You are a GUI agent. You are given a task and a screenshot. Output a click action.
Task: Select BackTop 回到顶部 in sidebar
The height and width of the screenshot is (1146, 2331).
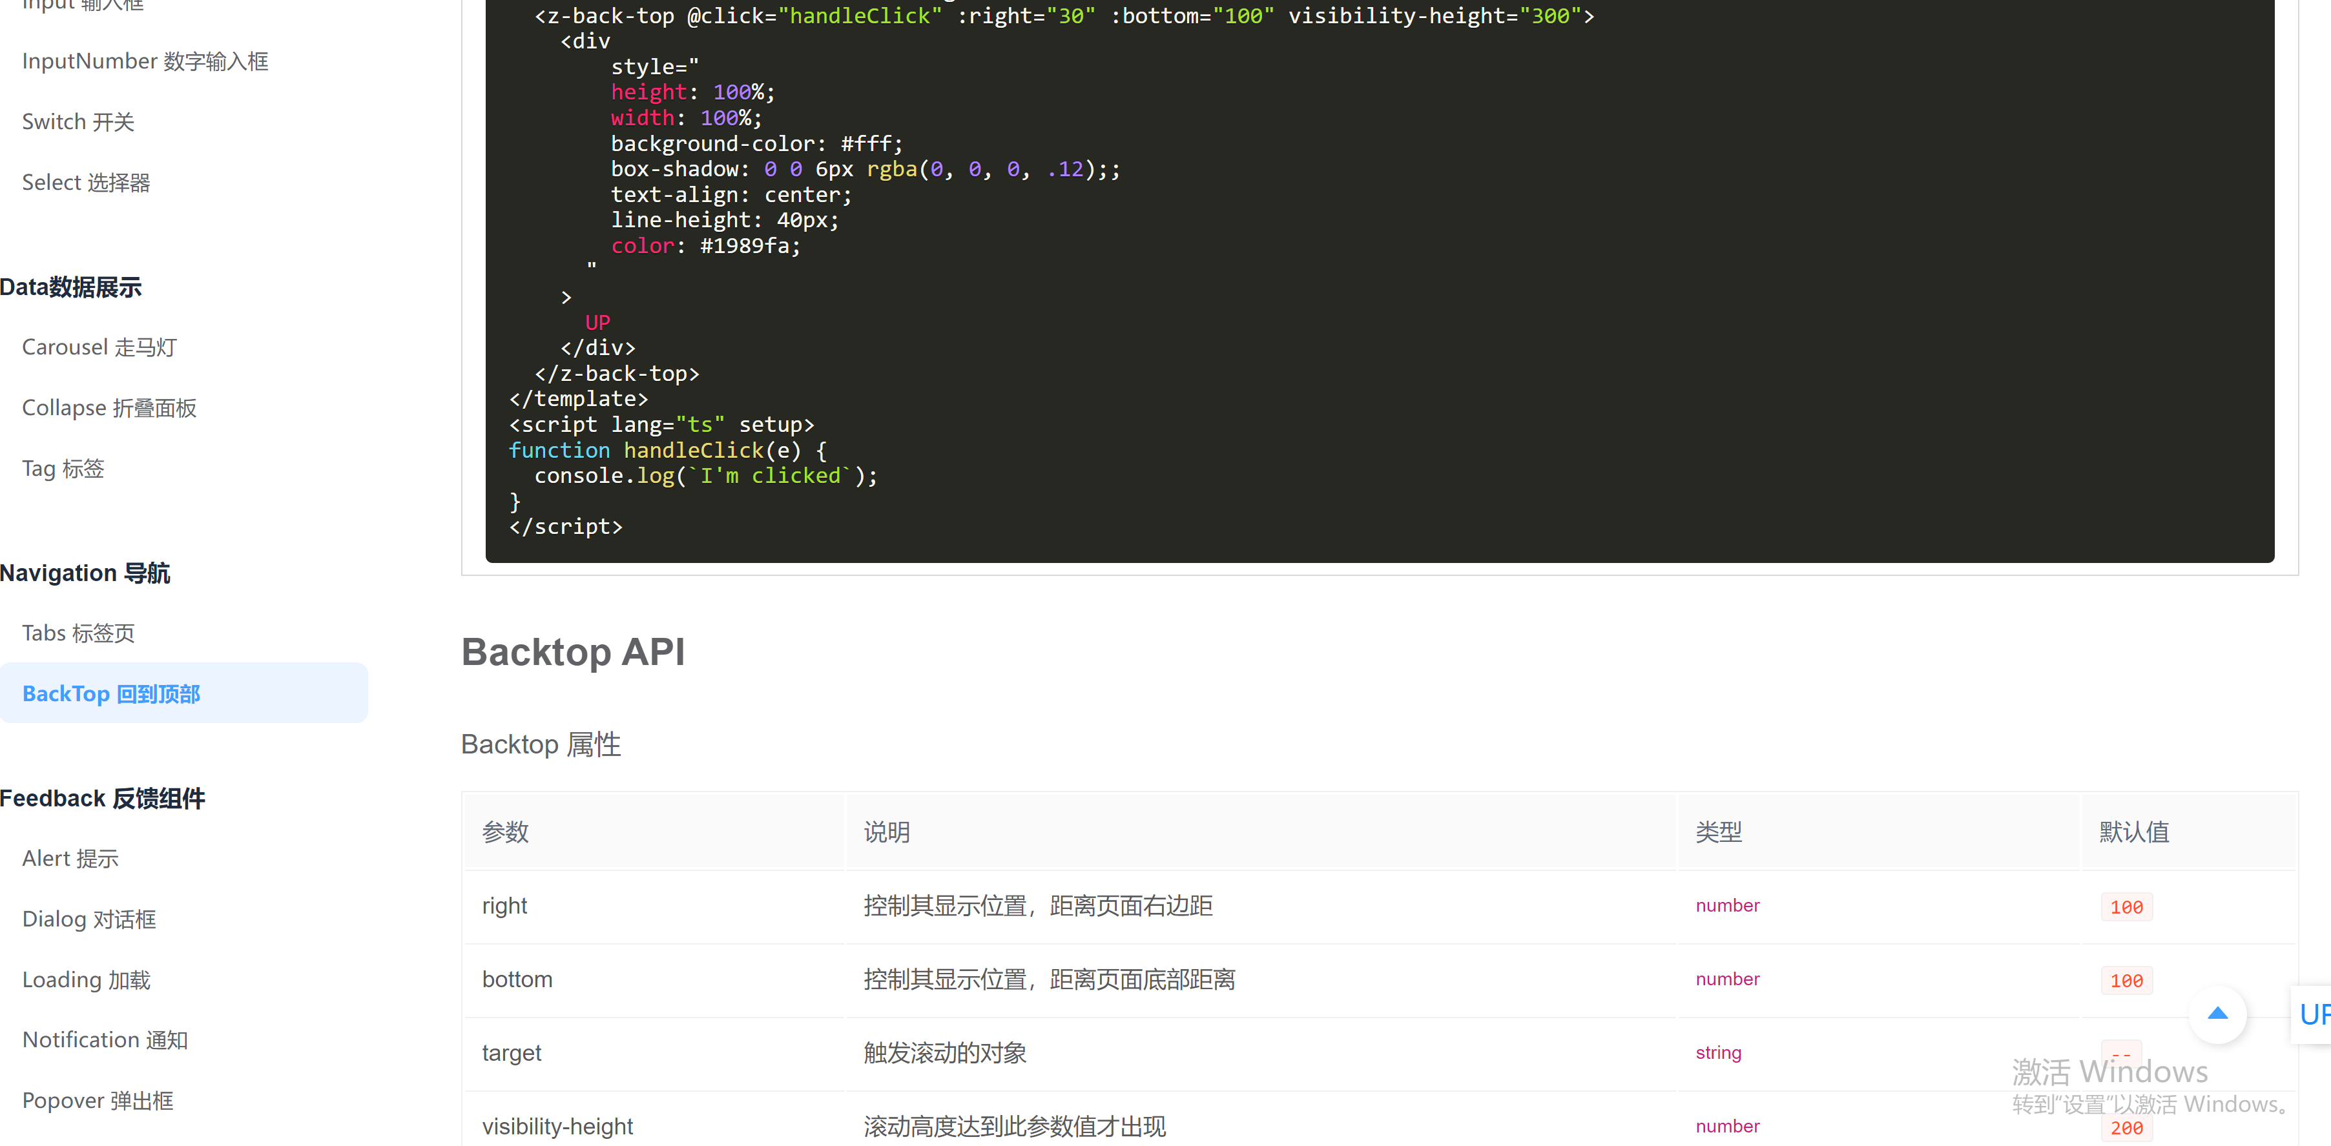click(x=112, y=693)
